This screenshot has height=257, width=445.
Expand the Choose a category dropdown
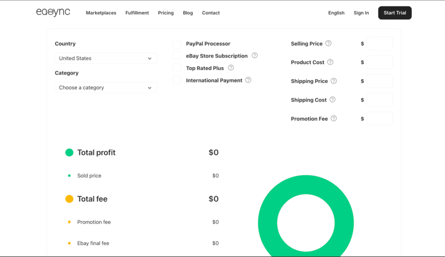pos(106,87)
